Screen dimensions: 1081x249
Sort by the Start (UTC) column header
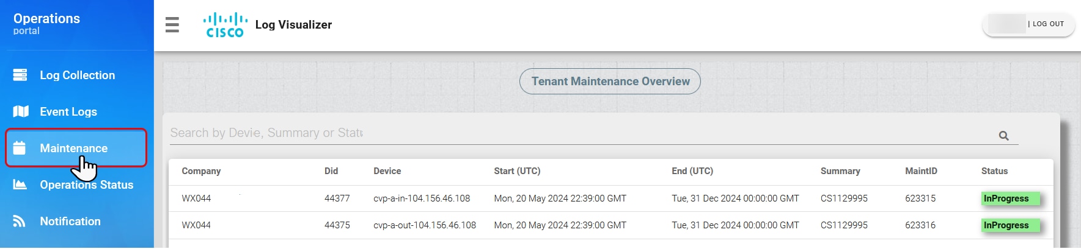coord(517,171)
